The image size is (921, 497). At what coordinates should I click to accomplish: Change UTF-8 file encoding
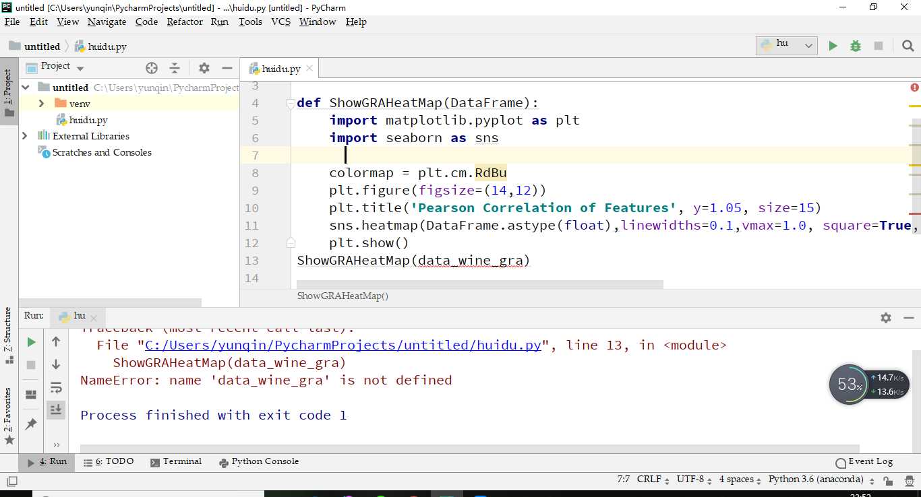(x=694, y=479)
